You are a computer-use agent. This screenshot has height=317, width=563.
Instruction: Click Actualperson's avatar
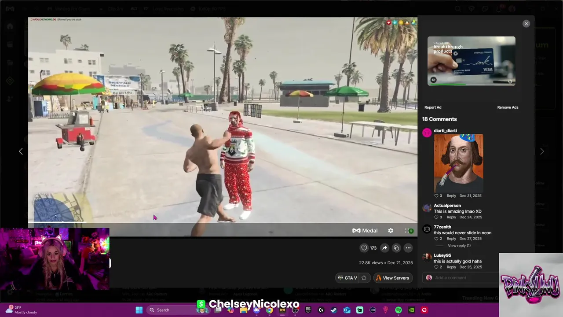pos(427,208)
